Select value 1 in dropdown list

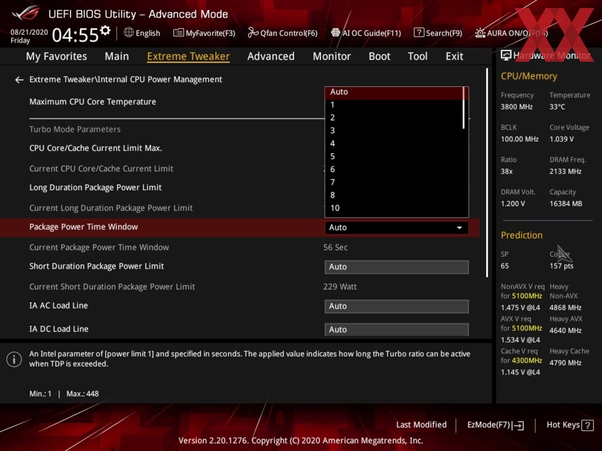point(394,105)
